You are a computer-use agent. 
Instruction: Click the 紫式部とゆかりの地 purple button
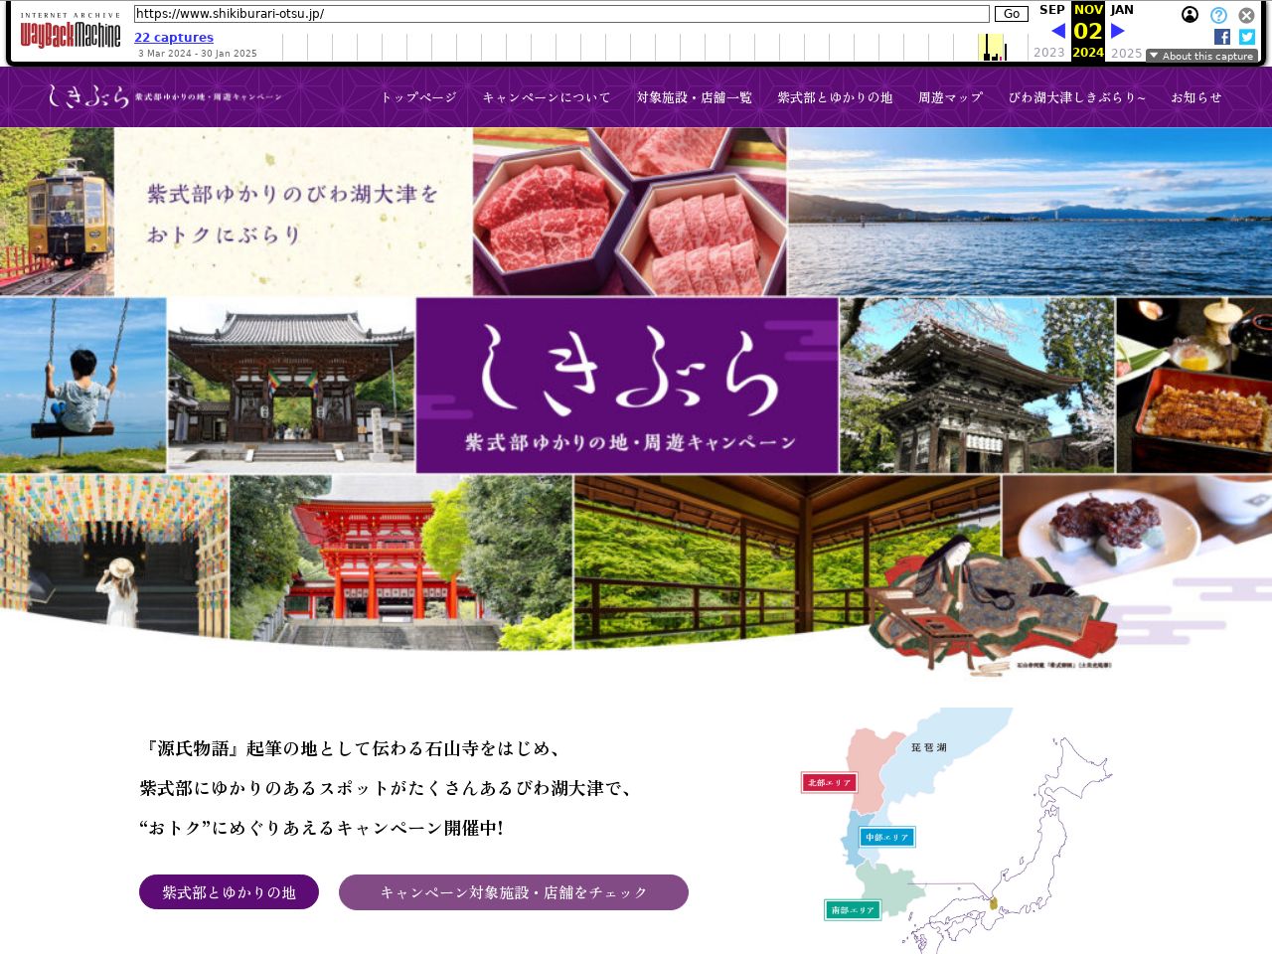229,892
